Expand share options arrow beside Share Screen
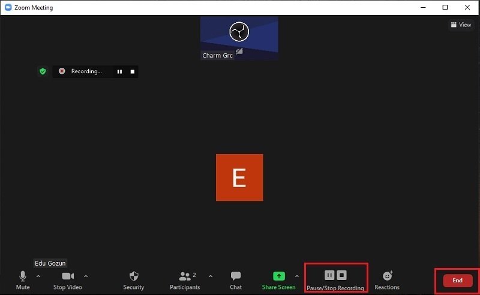 [296, 276]
